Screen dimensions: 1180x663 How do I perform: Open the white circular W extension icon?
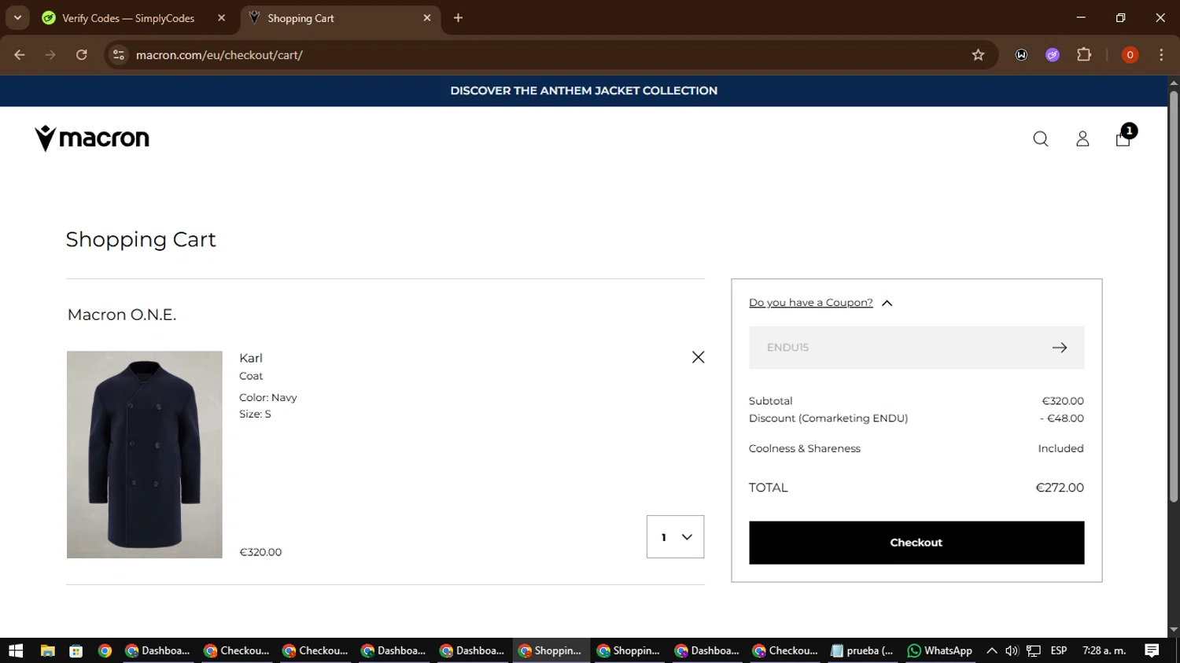click(1021, 55)
